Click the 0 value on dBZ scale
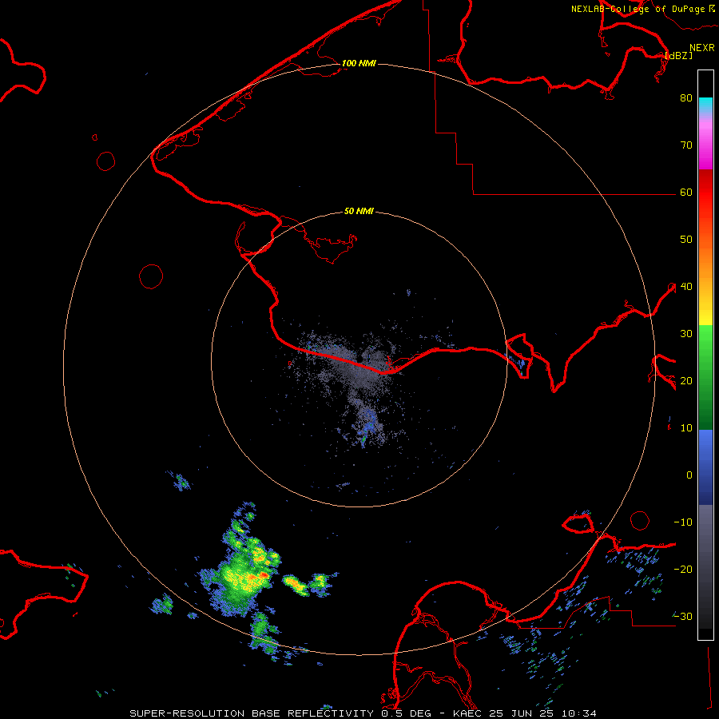Image resolution: width=719 pixels, height=719 pixels. pos(689,475)
